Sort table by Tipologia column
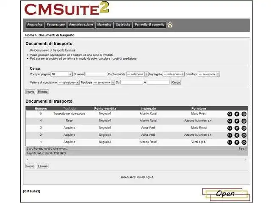This screenshot has width=271, height=203. (69, 108)
